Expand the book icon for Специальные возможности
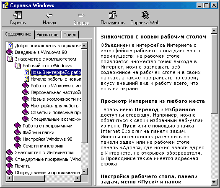Screen dimensions: 220x188 pyautogui.click(x=26, y=119)
